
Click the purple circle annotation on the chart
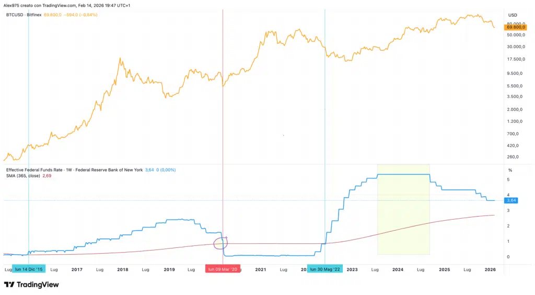tap(221, 243)
